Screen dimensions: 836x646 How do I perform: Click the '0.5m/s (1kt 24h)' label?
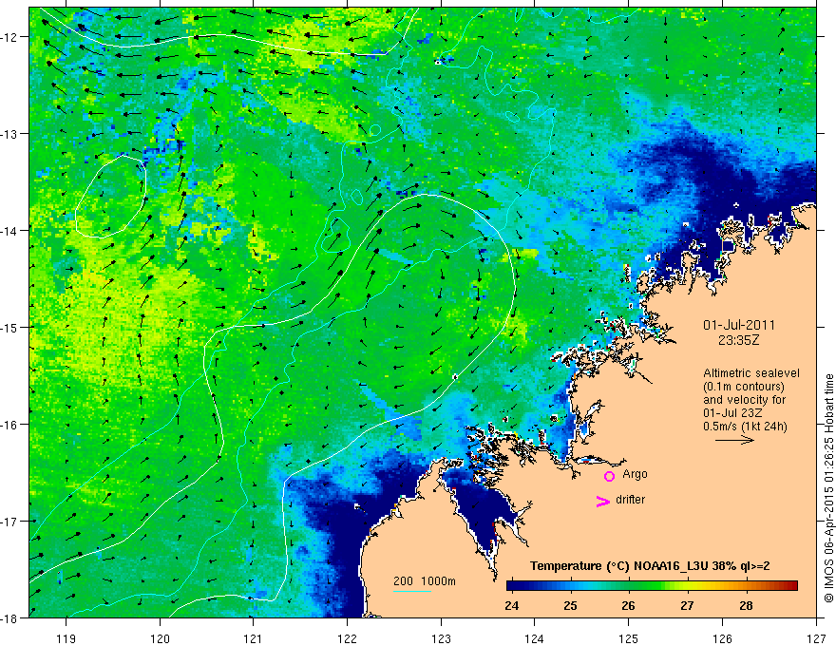[746, 427]
